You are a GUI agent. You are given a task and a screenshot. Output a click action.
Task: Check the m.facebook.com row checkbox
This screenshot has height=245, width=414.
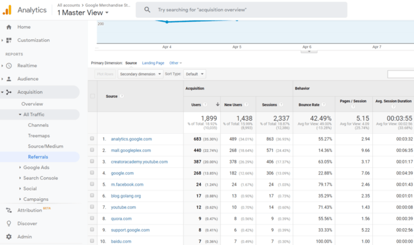point(92,184)
